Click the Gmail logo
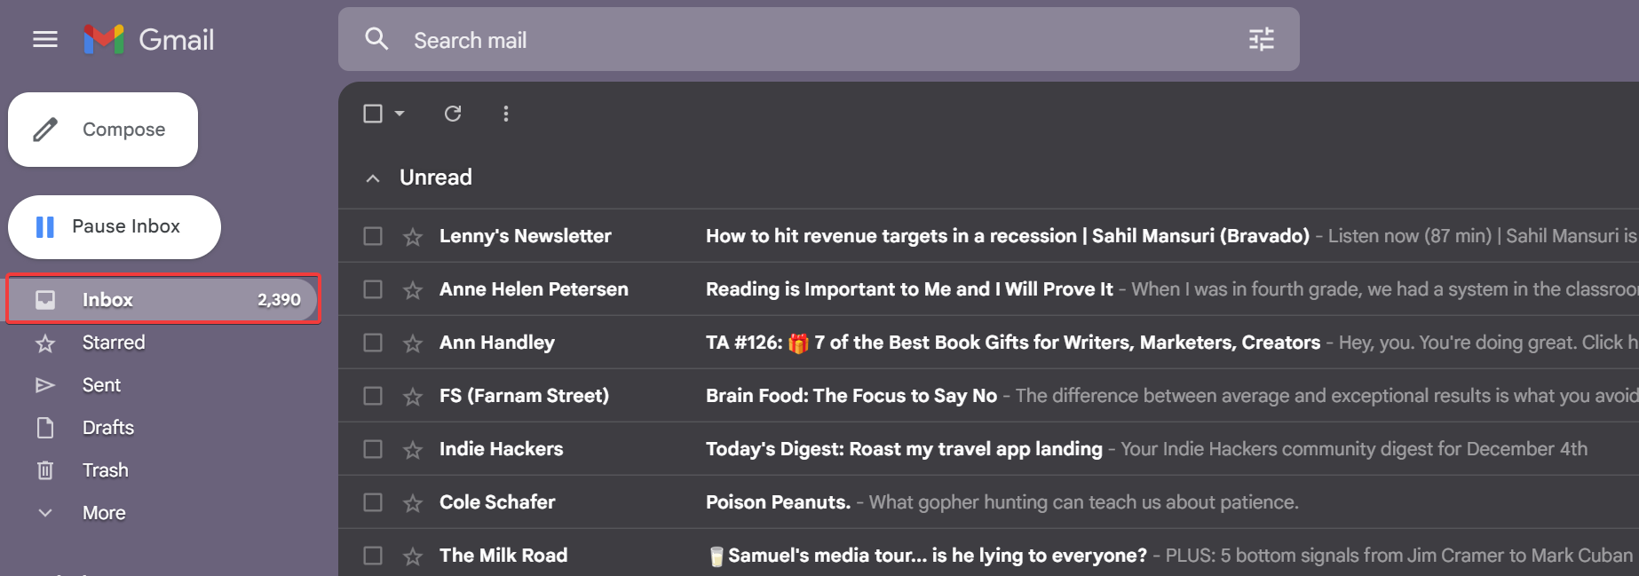 148,39
